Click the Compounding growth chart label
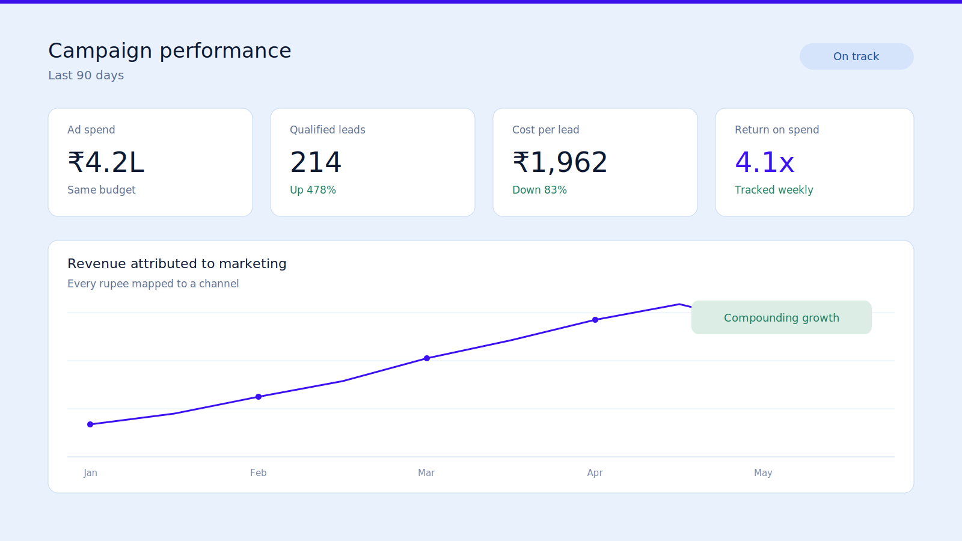This screenshot has width=962, height=541. [x=782, y=317]
